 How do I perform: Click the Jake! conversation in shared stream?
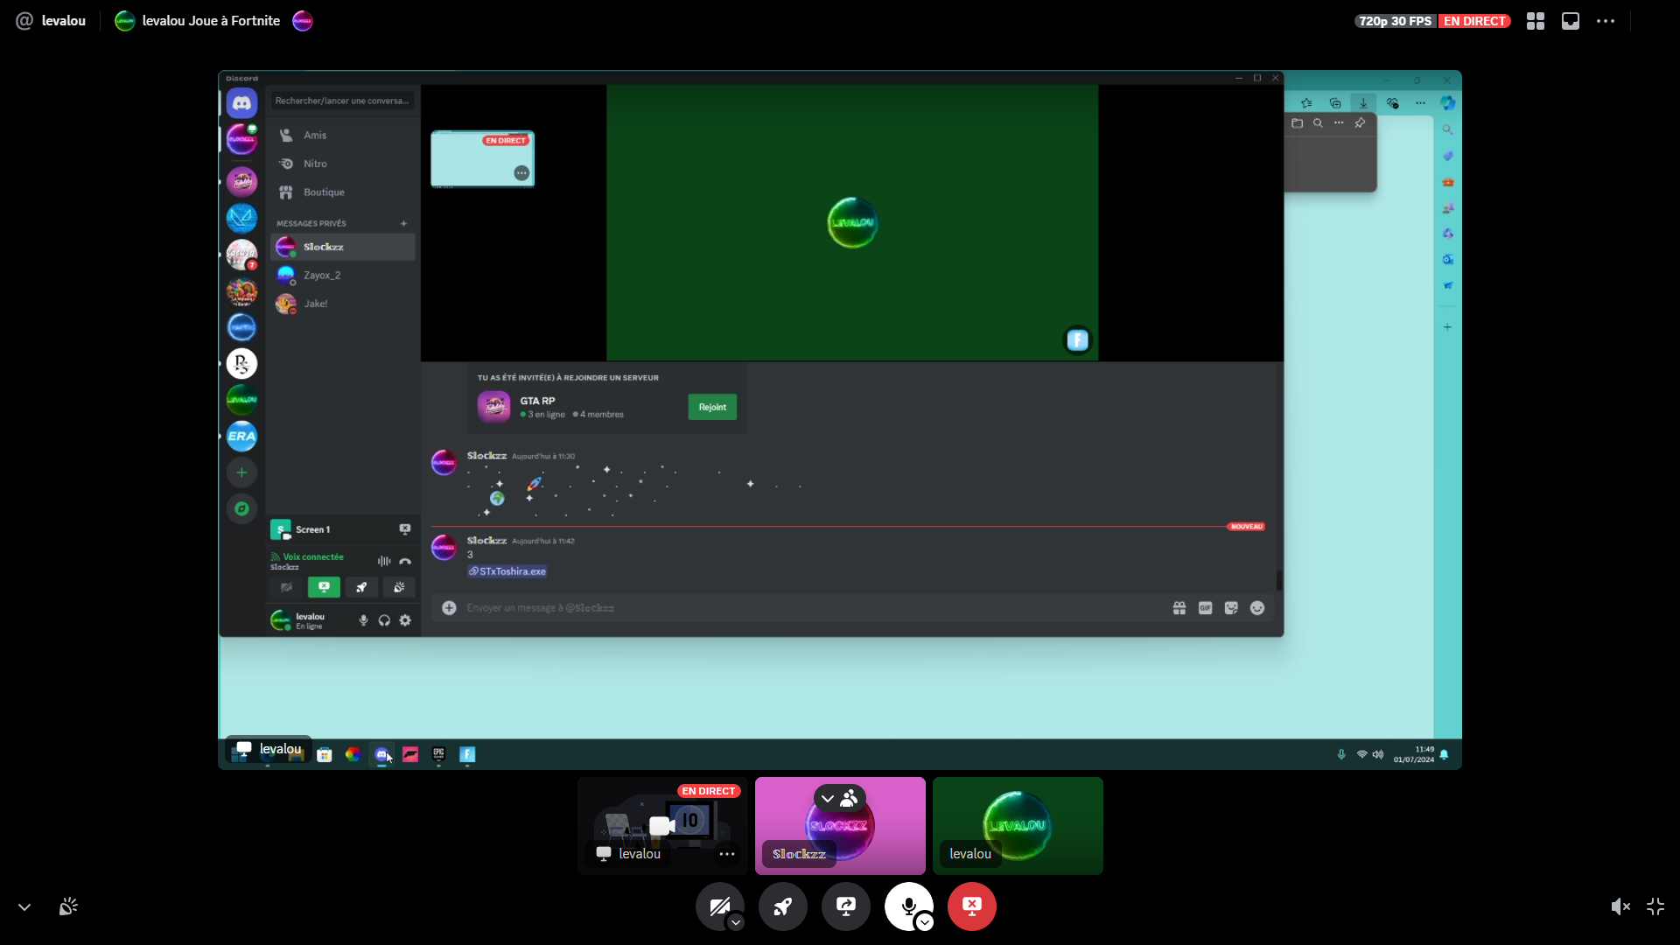click(343, 304)
